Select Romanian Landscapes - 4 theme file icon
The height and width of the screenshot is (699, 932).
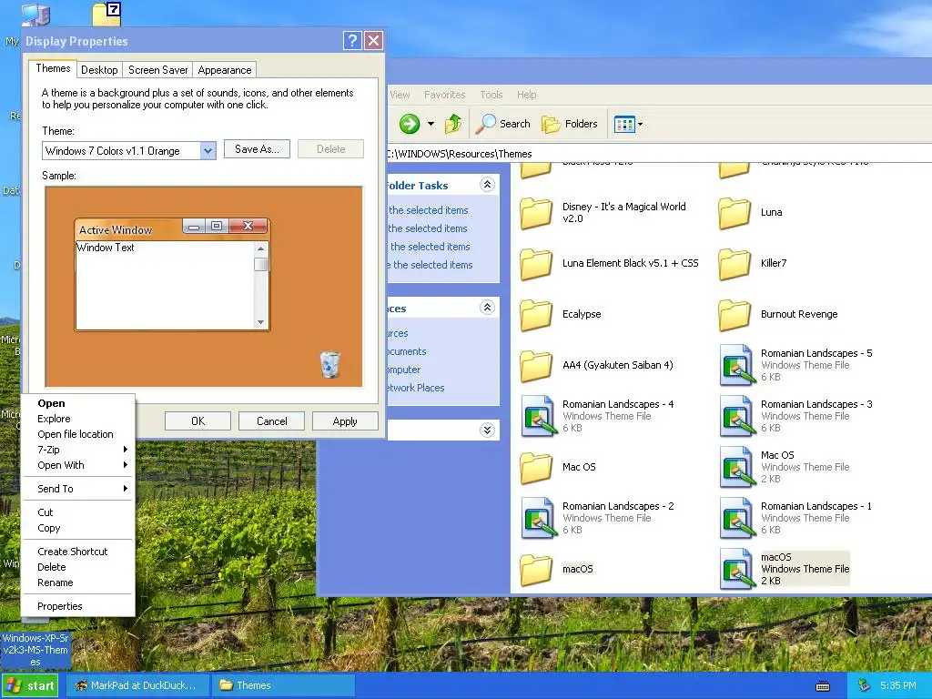[539, 416]
